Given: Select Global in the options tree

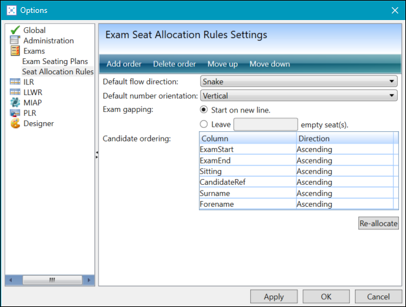Looking at the screenshot, I should (x=34, y=30).
